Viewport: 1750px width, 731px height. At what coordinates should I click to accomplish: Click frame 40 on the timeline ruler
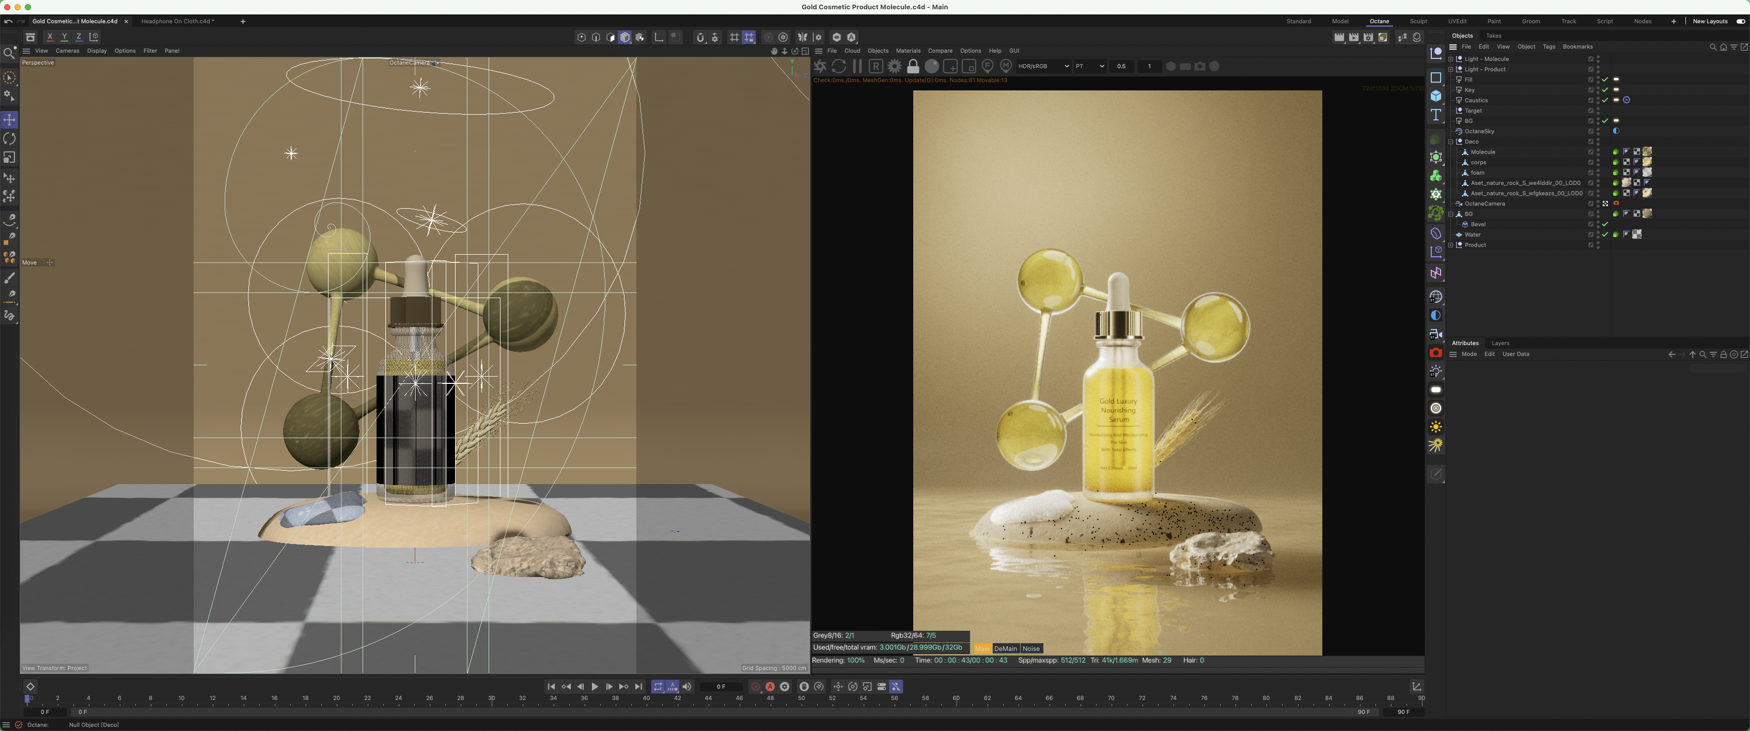[647, 698]
